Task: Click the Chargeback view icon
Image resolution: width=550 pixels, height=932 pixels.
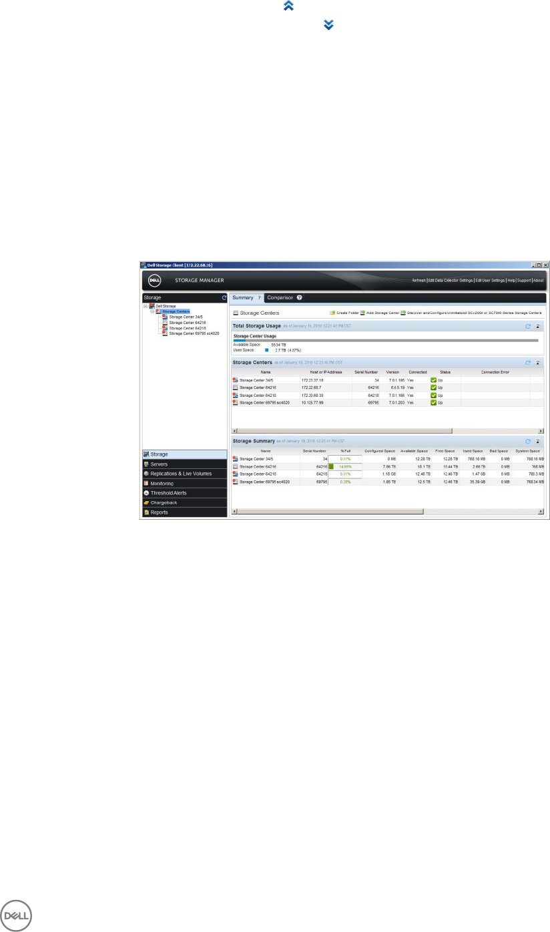Action: tap(146, 502)
